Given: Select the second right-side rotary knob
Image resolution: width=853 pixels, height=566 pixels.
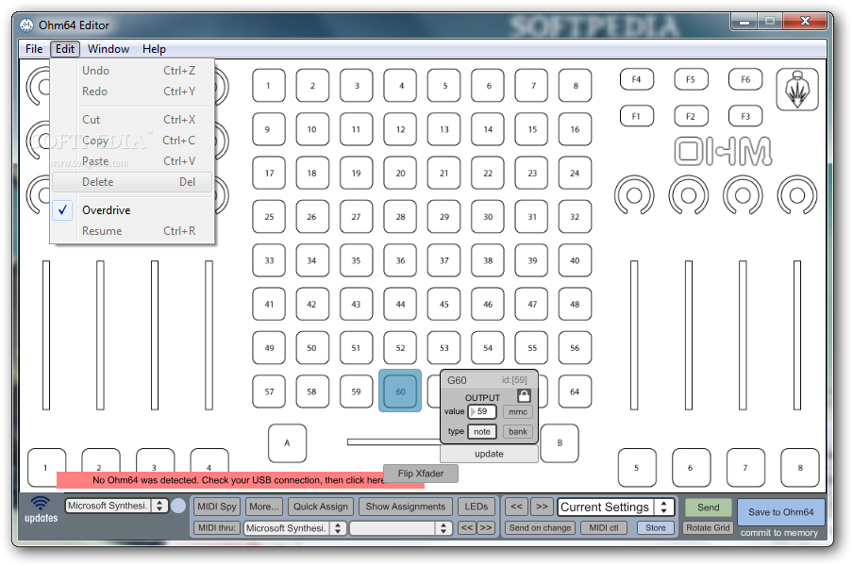Looking at the screenshot, I should (689, 195).
